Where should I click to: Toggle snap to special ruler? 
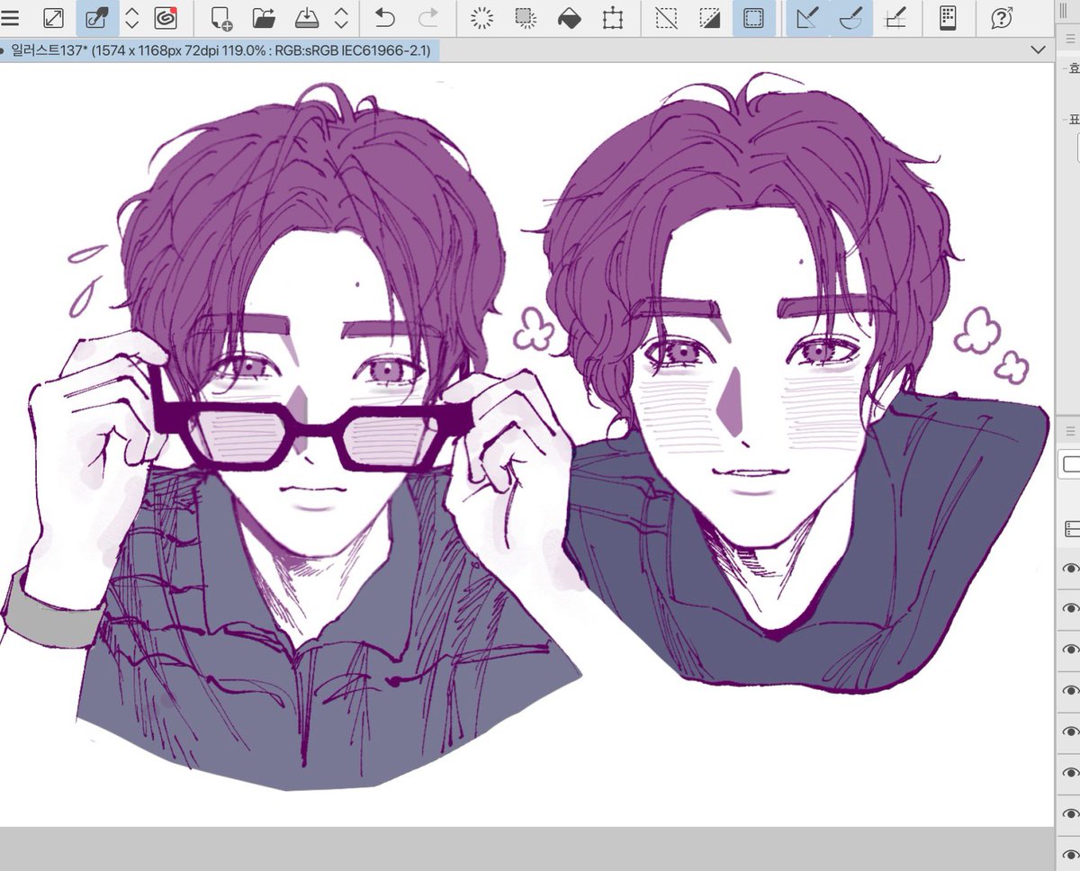coord(850,17)
